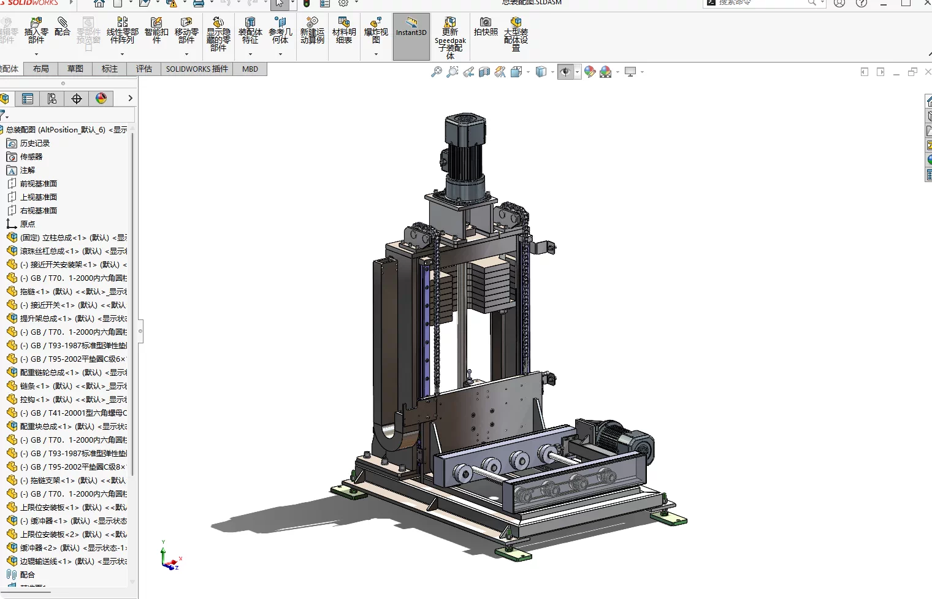Toggle the Instant3D button

click(x=411, y=37)
